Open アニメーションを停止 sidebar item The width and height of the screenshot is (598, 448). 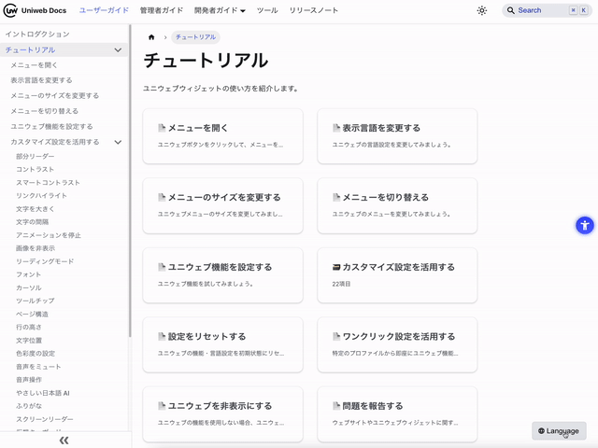click(48, 235)
